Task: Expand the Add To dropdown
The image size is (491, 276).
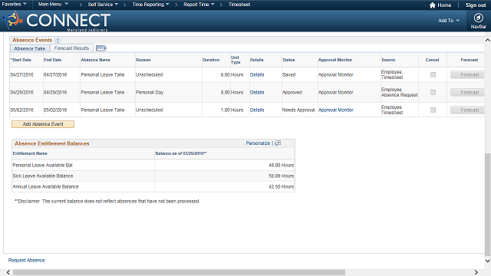Action: 449,21
